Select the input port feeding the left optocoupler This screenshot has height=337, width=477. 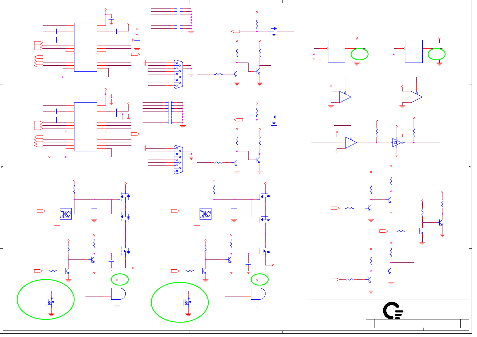(42, 211)
